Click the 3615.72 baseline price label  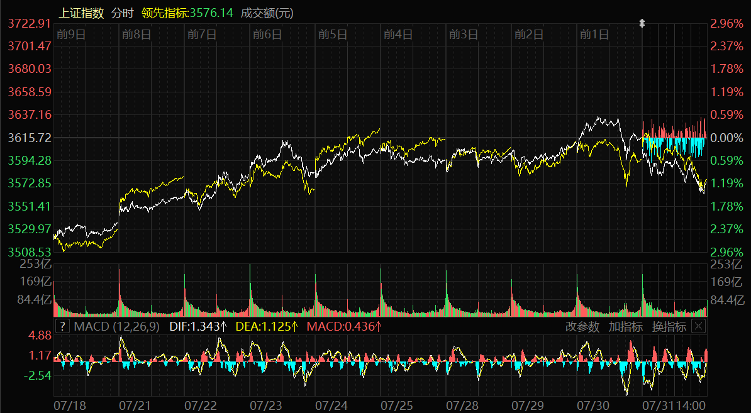30,137
